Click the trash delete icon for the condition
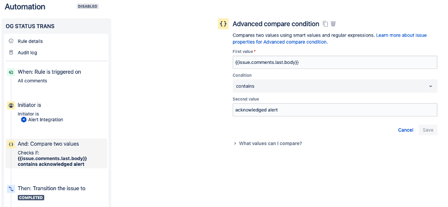 coord(334,24)
